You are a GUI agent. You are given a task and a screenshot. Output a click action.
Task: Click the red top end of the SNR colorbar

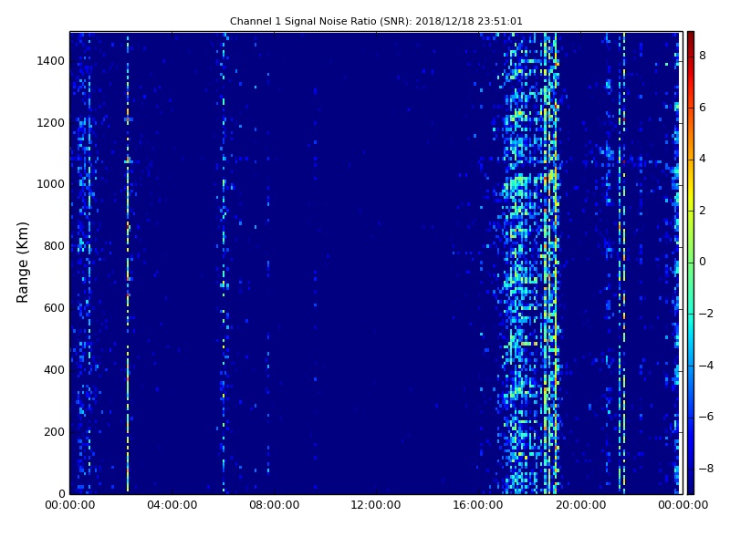[x=691, y=37]
